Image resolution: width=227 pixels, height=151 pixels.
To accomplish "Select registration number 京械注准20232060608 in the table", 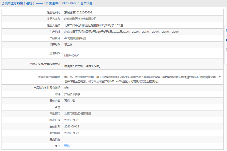I will [78, 12].
